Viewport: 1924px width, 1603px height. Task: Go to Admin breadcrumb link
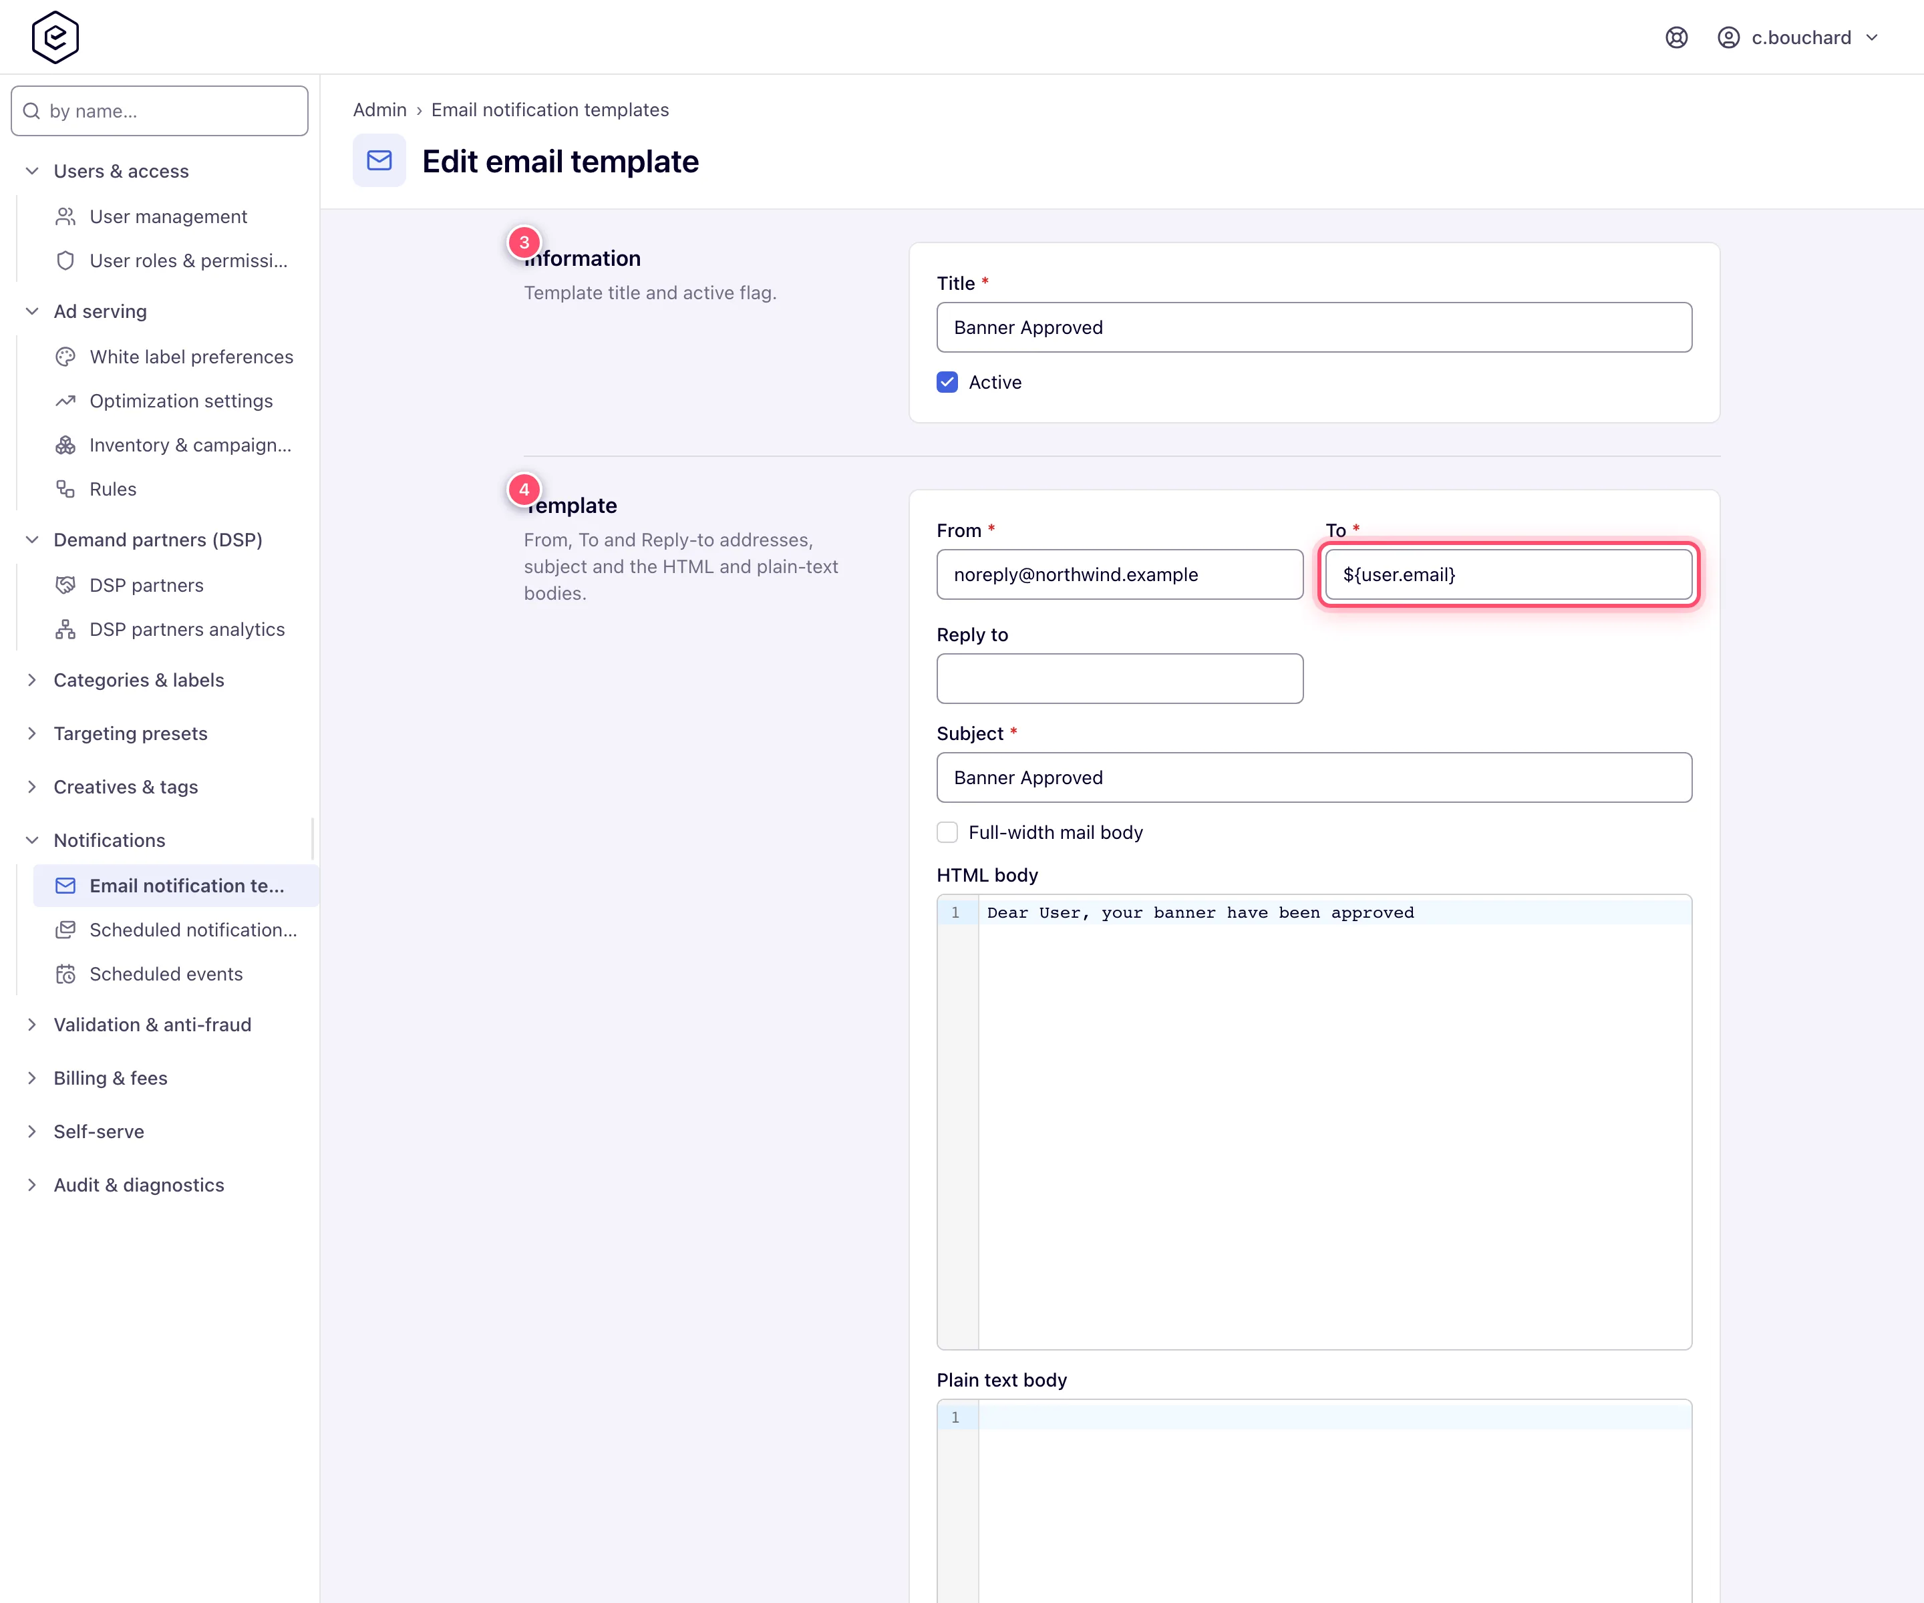pos(379,110)
